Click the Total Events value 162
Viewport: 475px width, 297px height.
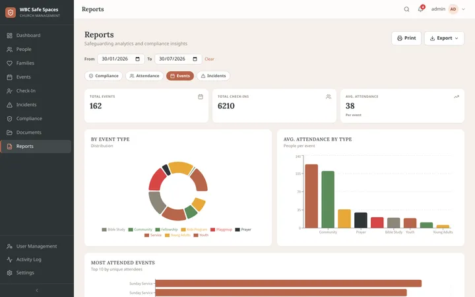[96, 106]
